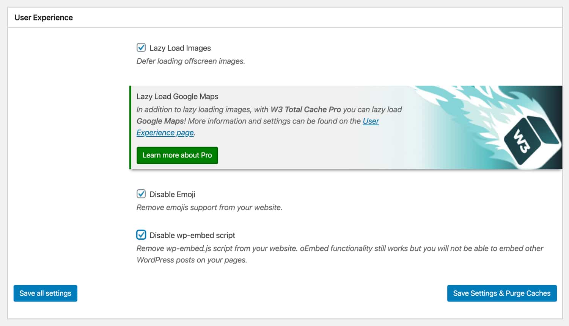Click the Lazy Load Google Maps heading
569x326 pixels.
(177, 97)
